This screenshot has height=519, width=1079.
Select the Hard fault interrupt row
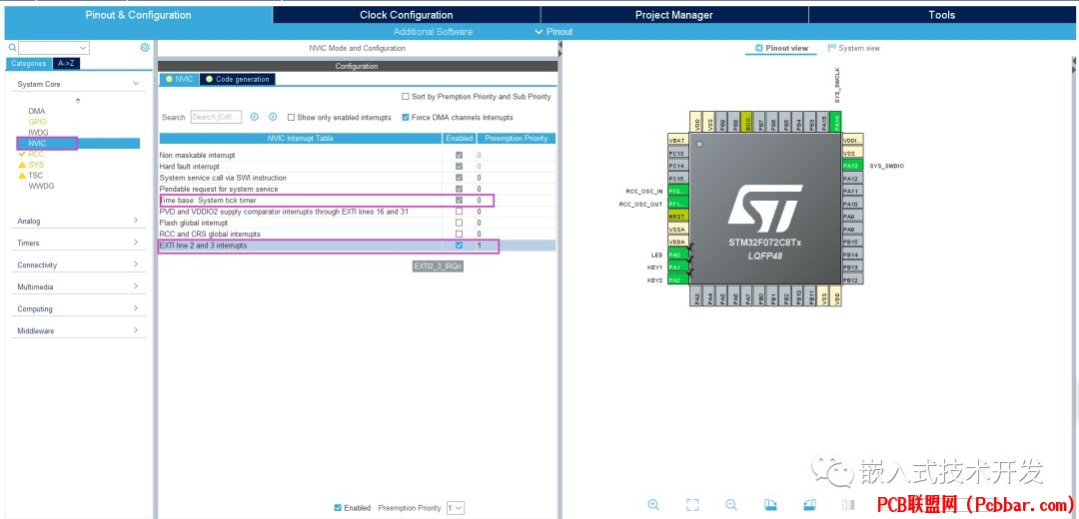click(357, 167)
